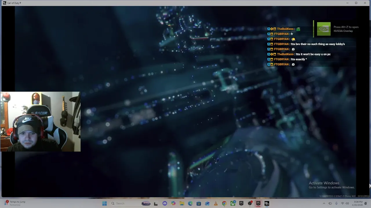Click the microphone tray icon
Image resolution: width=371 pixels, height=208 pixels.
(x=336, y=203)
